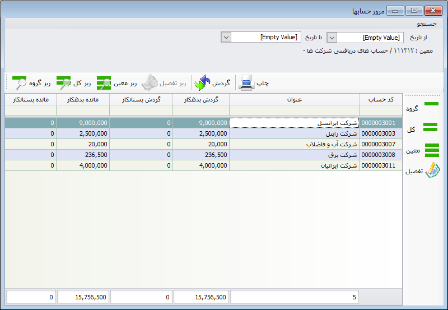The height and width of the screenshot is (310, 448).
Task: Sort by عنوان column header
Action: click(x=295, y=100)
